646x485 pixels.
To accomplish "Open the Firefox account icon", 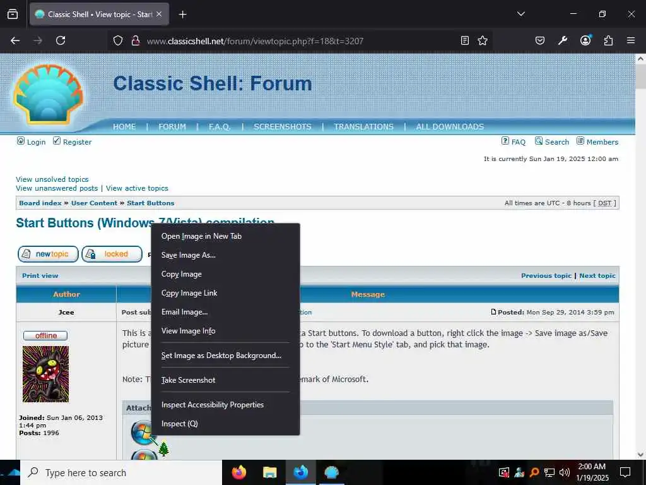I will point(585,40).
